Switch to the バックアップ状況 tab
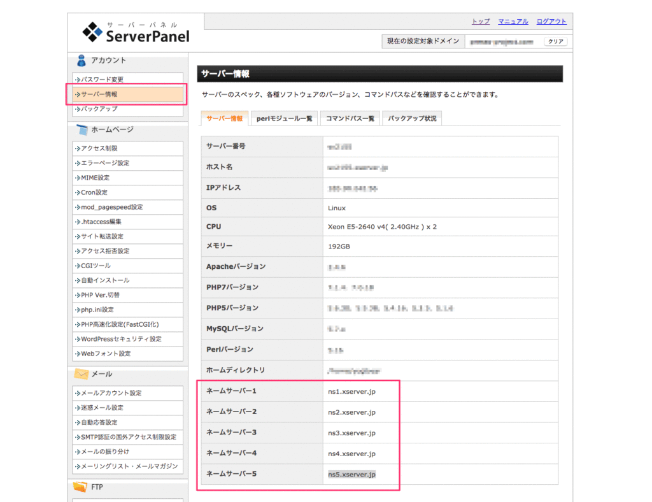 point(412,118)
